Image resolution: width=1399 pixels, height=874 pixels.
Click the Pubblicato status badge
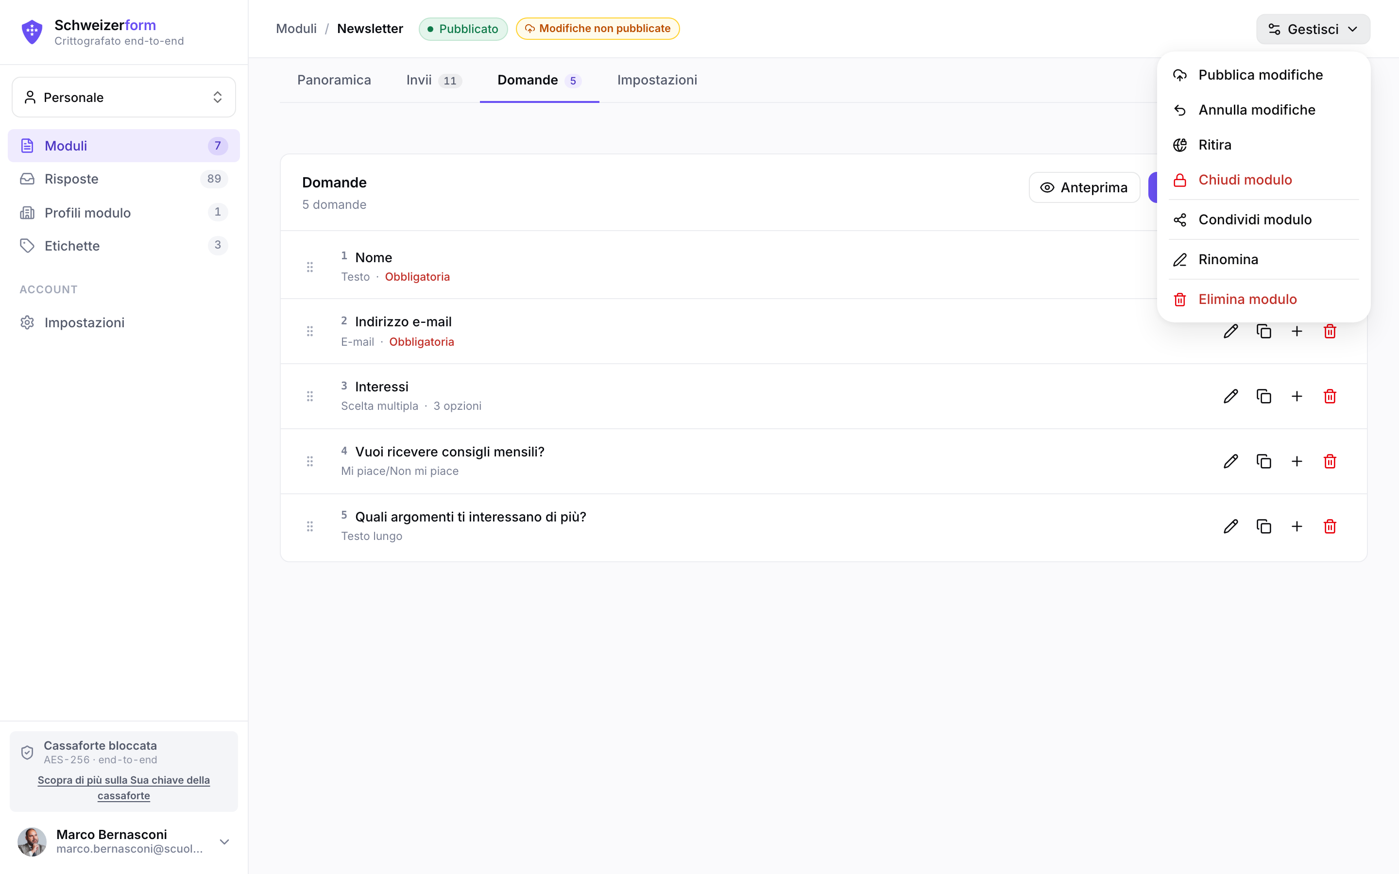click(463, 29)
